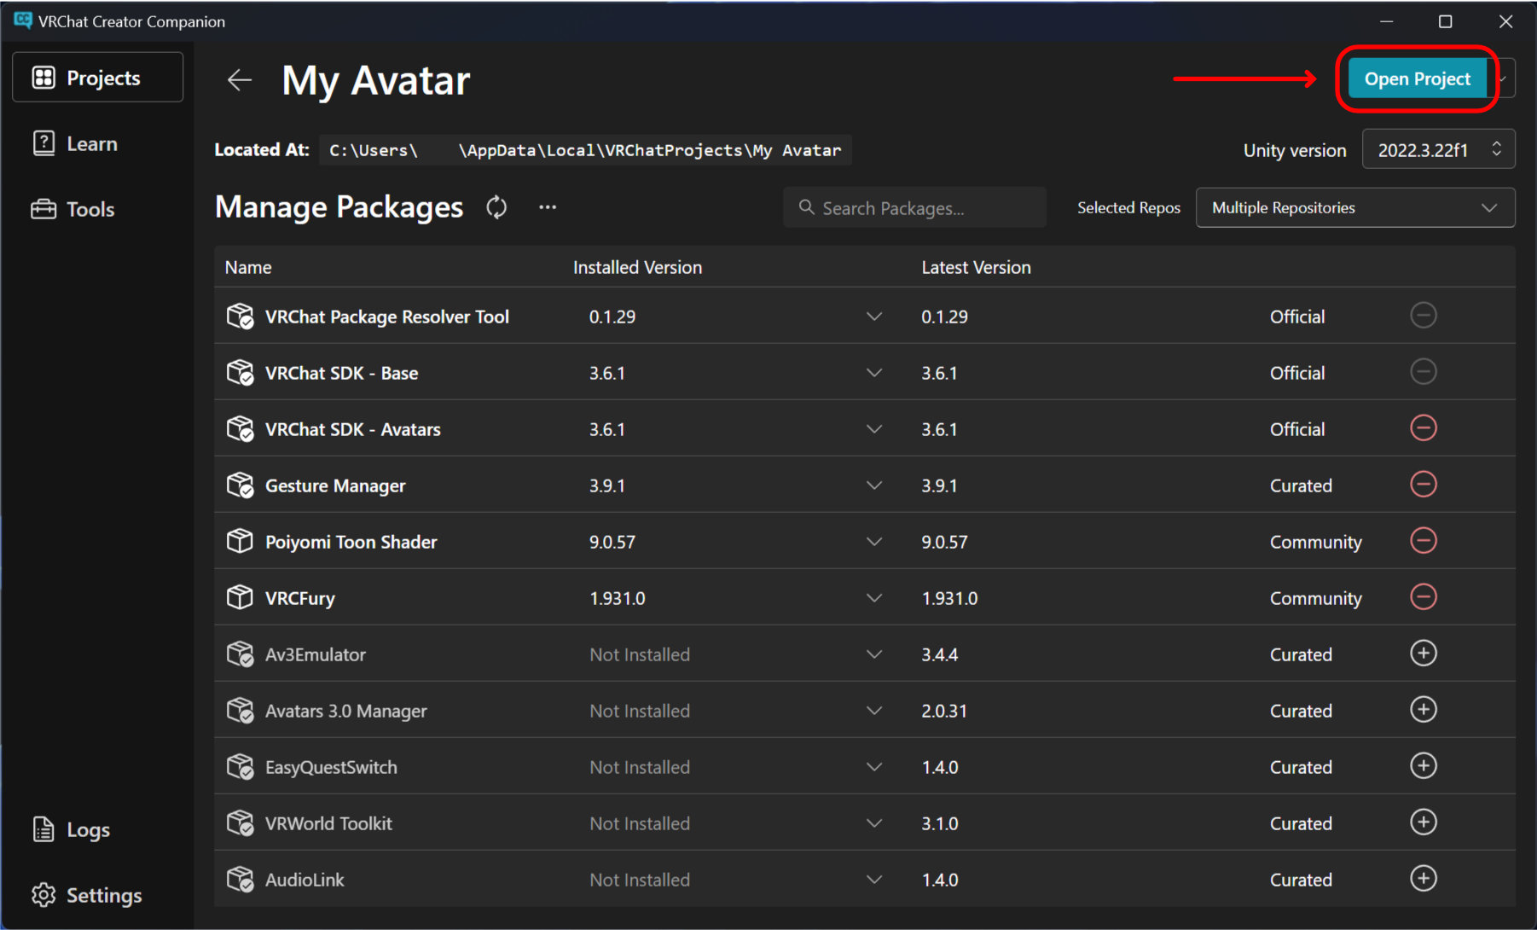
Task: Click the project location path
Action: point(585,150)
